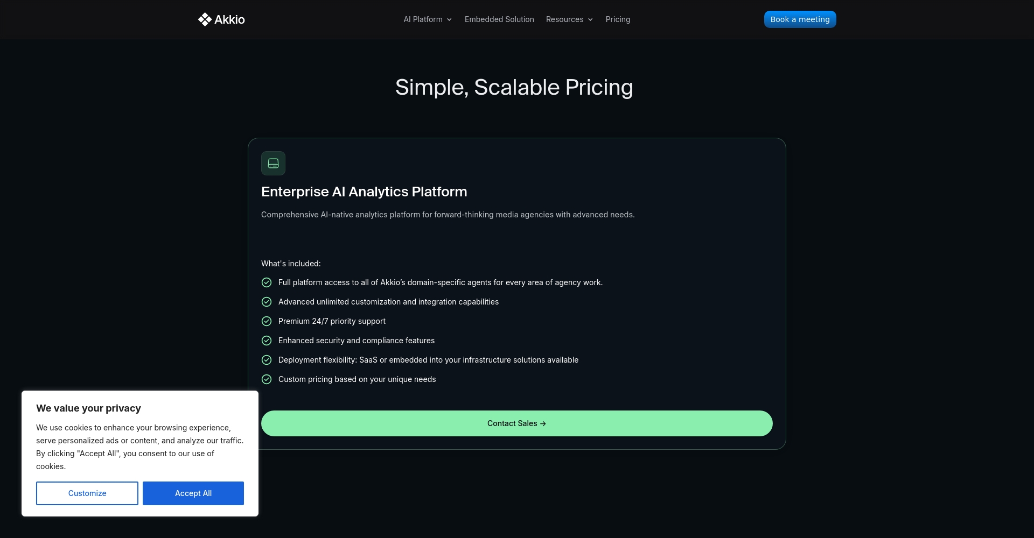
Task: Click the Enterprise platform card icon
Action: point(273,163)
